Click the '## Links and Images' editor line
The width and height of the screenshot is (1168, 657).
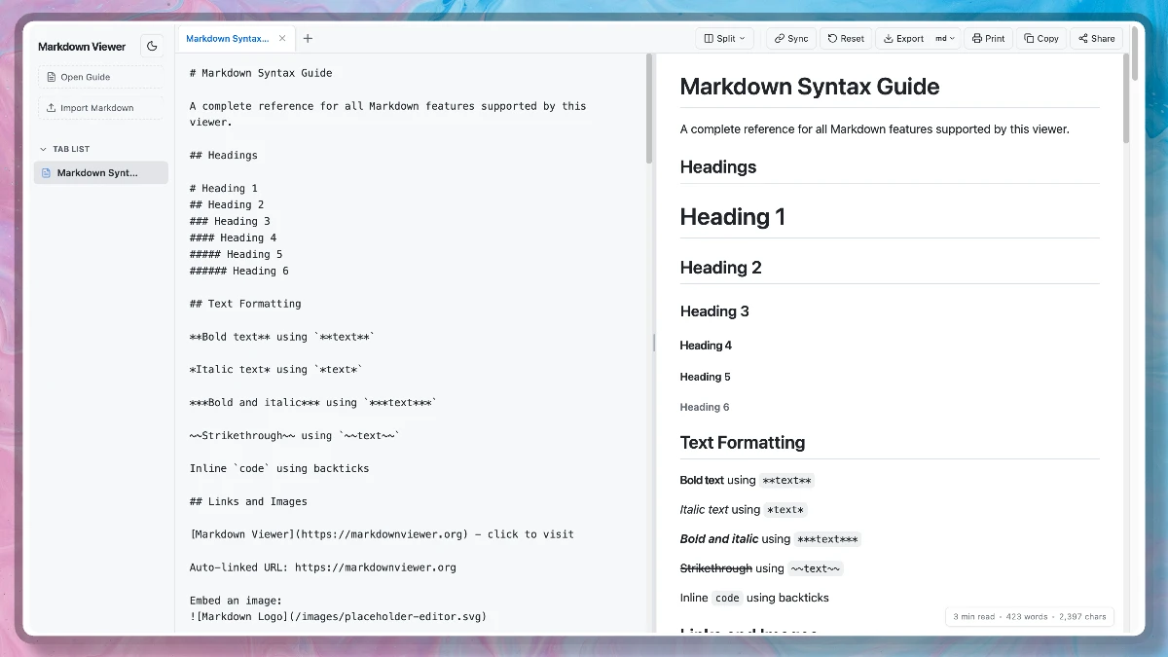[248, 501]
